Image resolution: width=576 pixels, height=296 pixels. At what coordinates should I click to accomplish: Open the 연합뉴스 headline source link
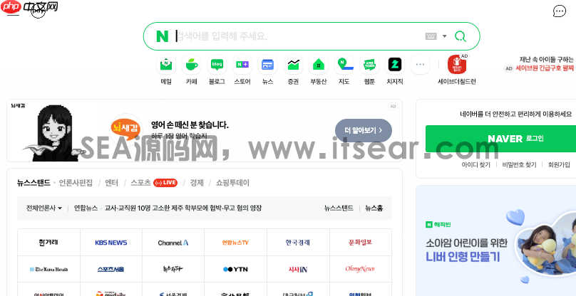[86, 208]
